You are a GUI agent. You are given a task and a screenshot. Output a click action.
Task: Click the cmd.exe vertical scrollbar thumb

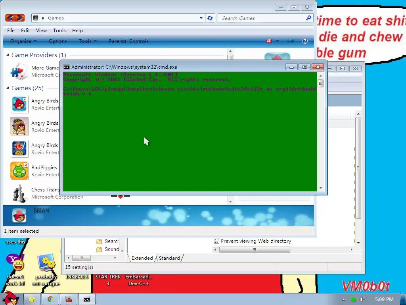tap(321, 83)
